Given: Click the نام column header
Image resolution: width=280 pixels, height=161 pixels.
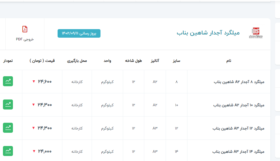Looking at the screenshot, I should 229,61.
